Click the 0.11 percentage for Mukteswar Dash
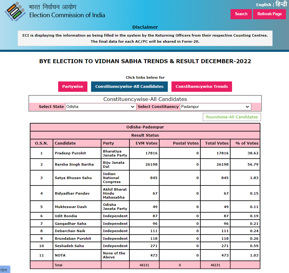Image resolution: width=289 pixels, height=273 pixels. [x=254, y=207]
